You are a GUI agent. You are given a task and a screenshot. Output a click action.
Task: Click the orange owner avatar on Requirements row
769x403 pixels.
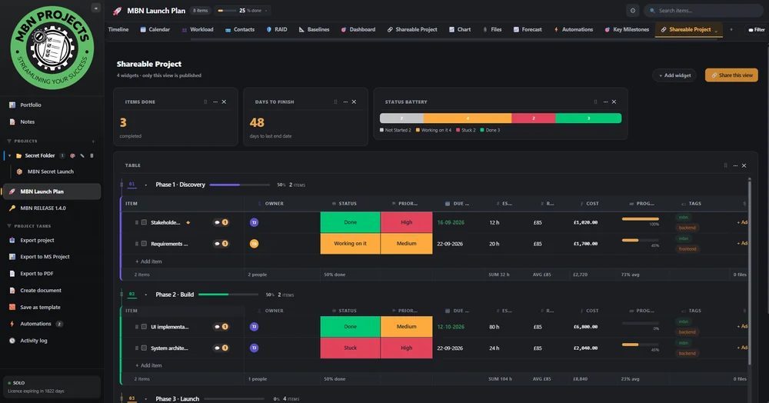point(254,244)
